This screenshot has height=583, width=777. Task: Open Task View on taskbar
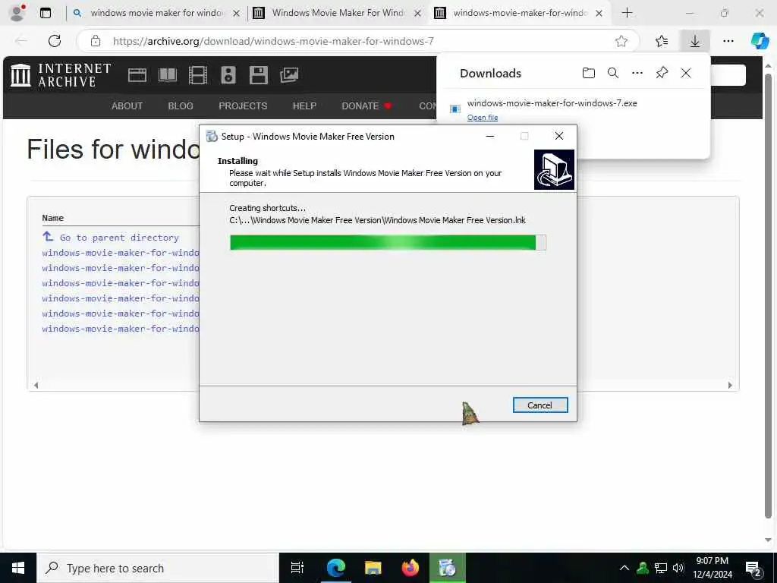pos(297,568)
